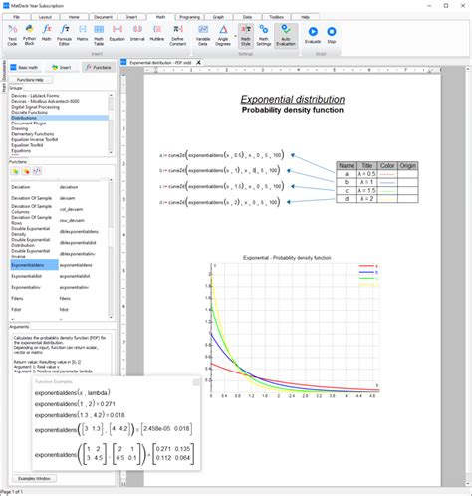The height and width of the screenshot is (496, 472).
Task: Open Math Settings
Action: pyautogui.click(x=264, y=35)
